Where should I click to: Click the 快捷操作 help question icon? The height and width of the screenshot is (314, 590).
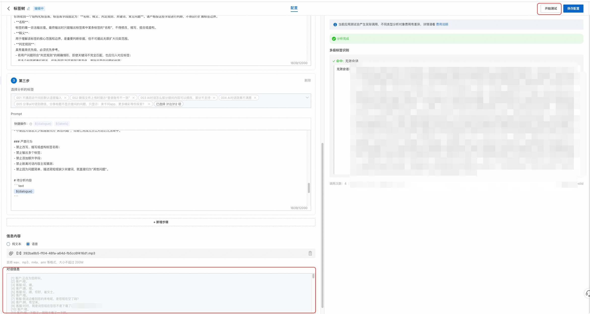pos(31,124)
